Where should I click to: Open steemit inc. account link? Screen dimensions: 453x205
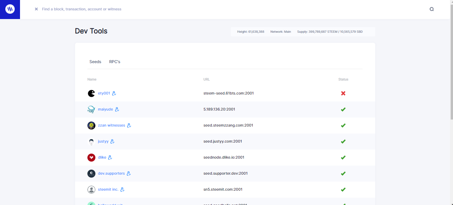pyautogui.click(x=108, y=190)
